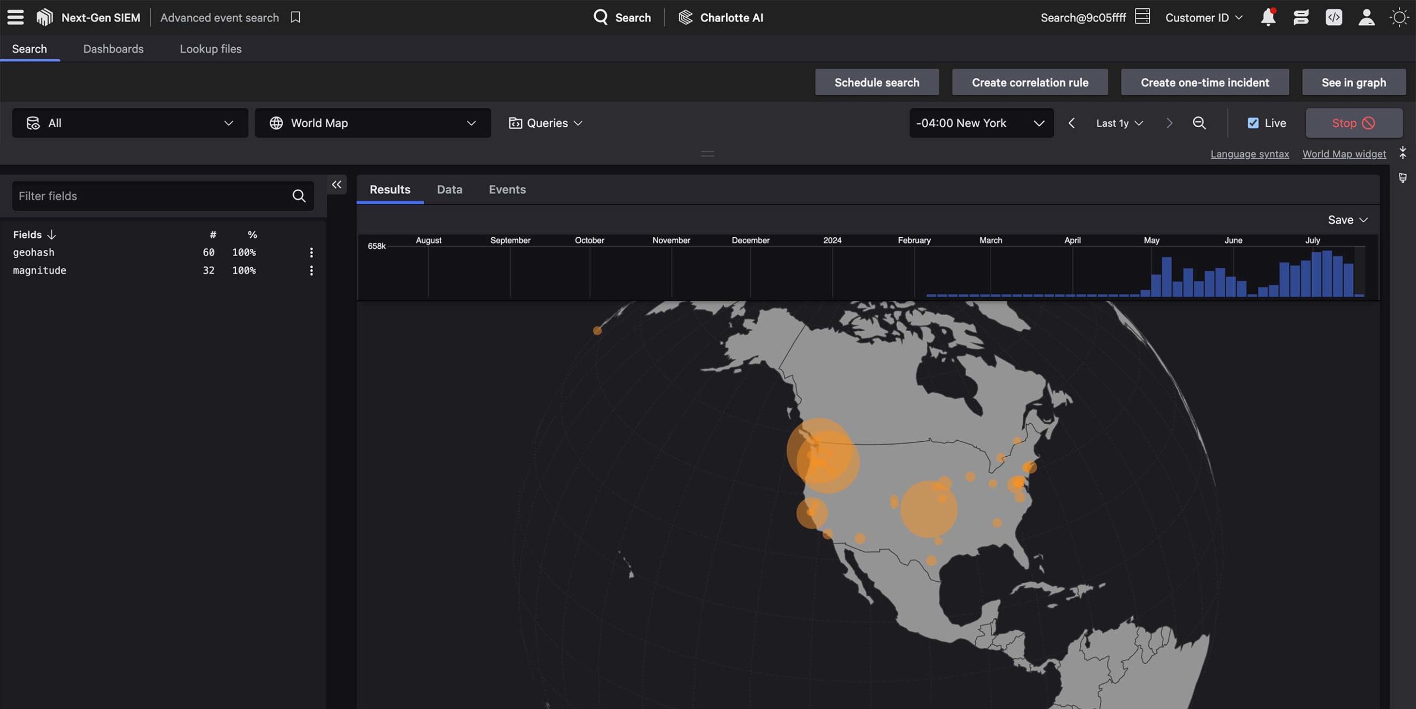This screenshot has height=709, width=1416.
Task: Click the magnitude field name
Action: [39, 270]
